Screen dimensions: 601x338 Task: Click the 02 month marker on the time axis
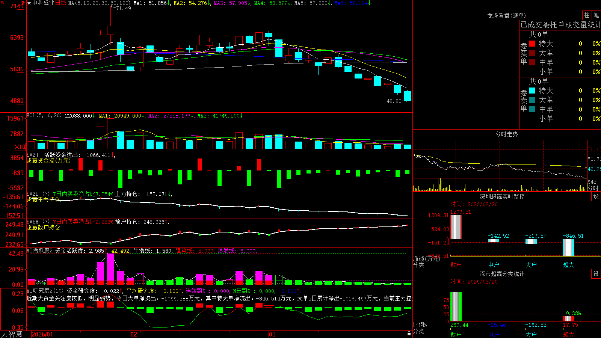pos(134,334)
